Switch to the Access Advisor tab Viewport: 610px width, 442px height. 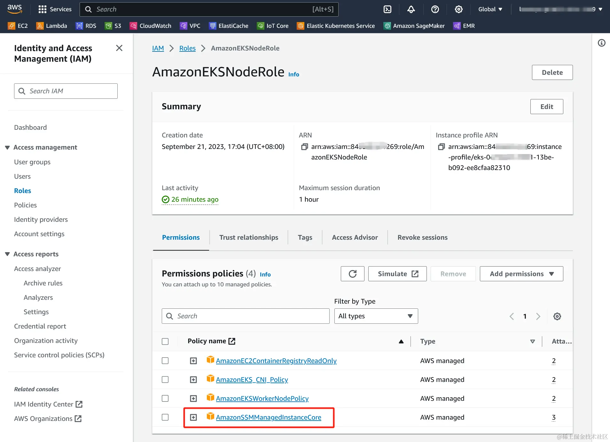pos(355,237)
